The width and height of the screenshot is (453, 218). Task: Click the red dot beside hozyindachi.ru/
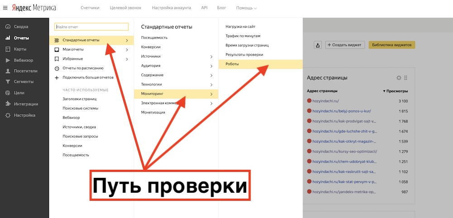pos(309,101)
